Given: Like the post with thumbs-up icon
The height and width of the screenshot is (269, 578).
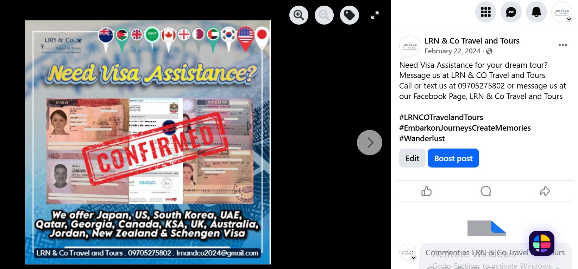Looking at the screenshot, I should 427,191.
